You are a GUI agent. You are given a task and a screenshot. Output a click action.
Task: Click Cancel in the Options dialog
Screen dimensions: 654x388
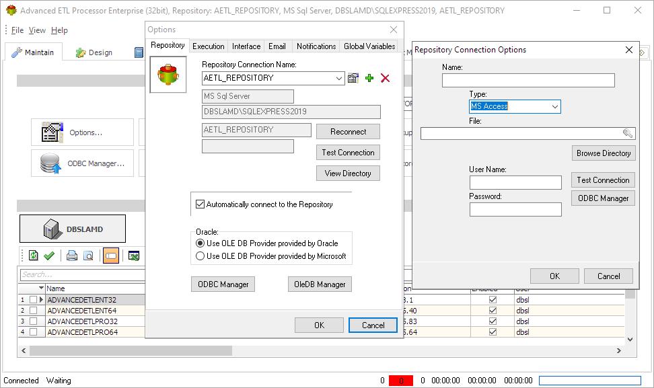tap(373, 325)
